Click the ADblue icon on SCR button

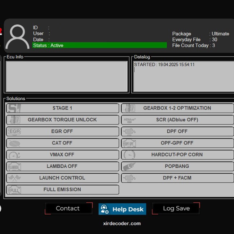[130, 120]
